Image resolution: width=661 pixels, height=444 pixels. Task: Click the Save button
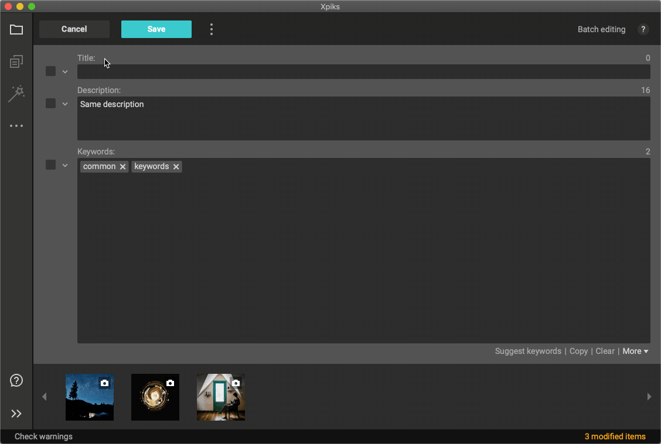click(156, 29)
